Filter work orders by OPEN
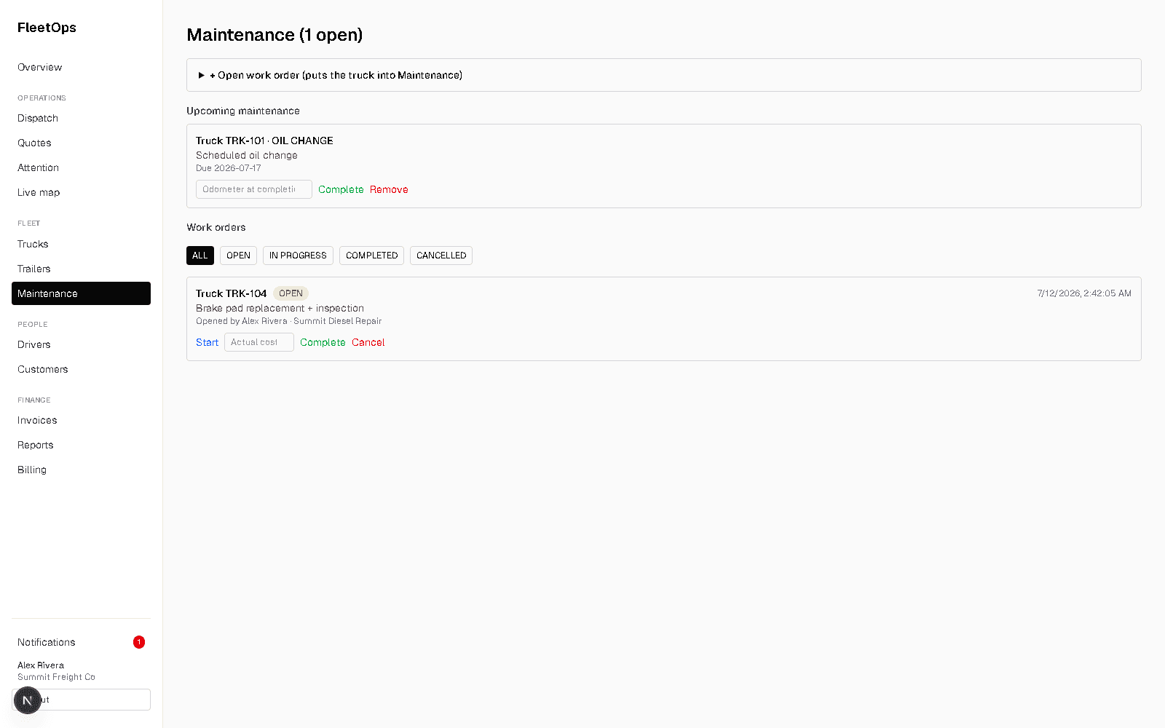 point(238,256)
